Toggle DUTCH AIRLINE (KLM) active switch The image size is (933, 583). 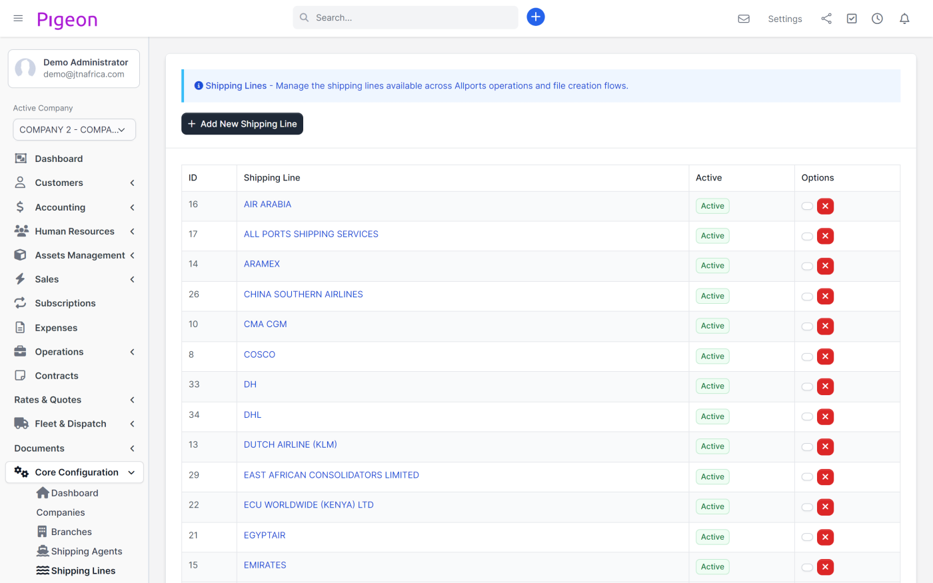pyautogui.click(x=807, y=446)
